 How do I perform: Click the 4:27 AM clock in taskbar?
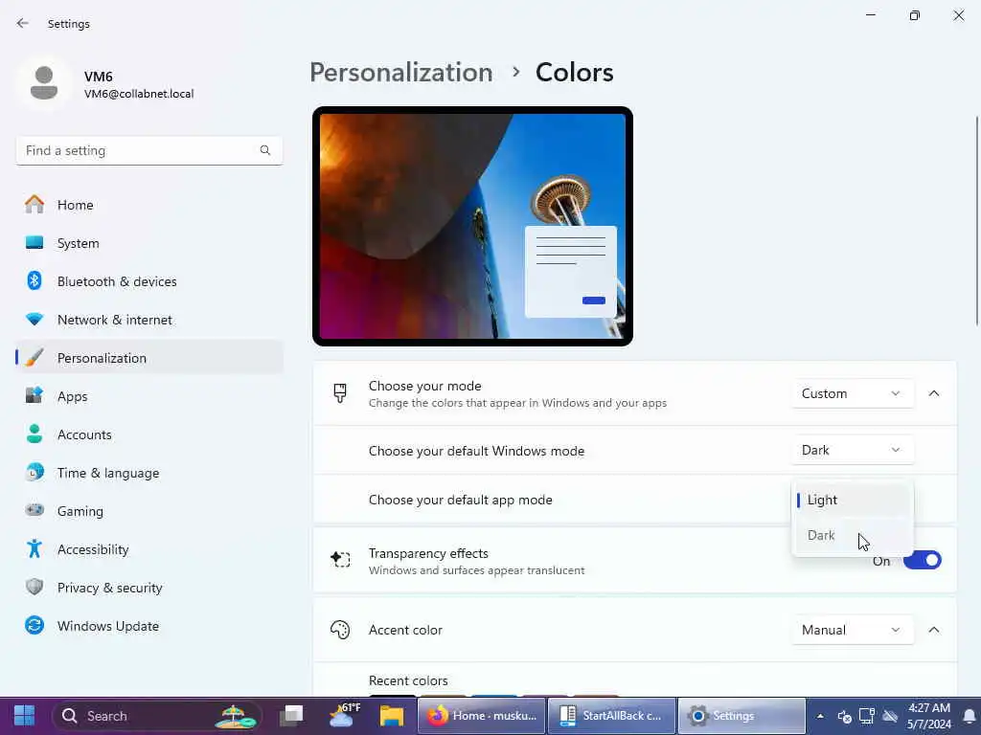coord(929,708)
